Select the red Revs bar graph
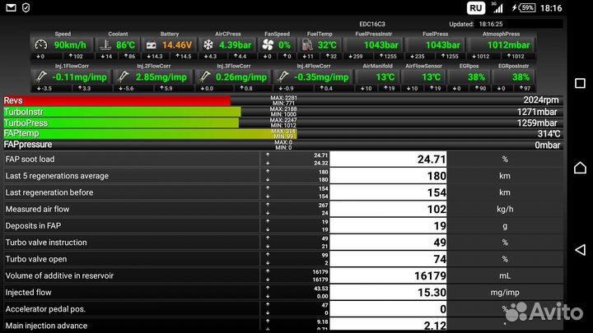Viewport: 593px width, 333px height. pyautogui.click(x=115, y=100)
